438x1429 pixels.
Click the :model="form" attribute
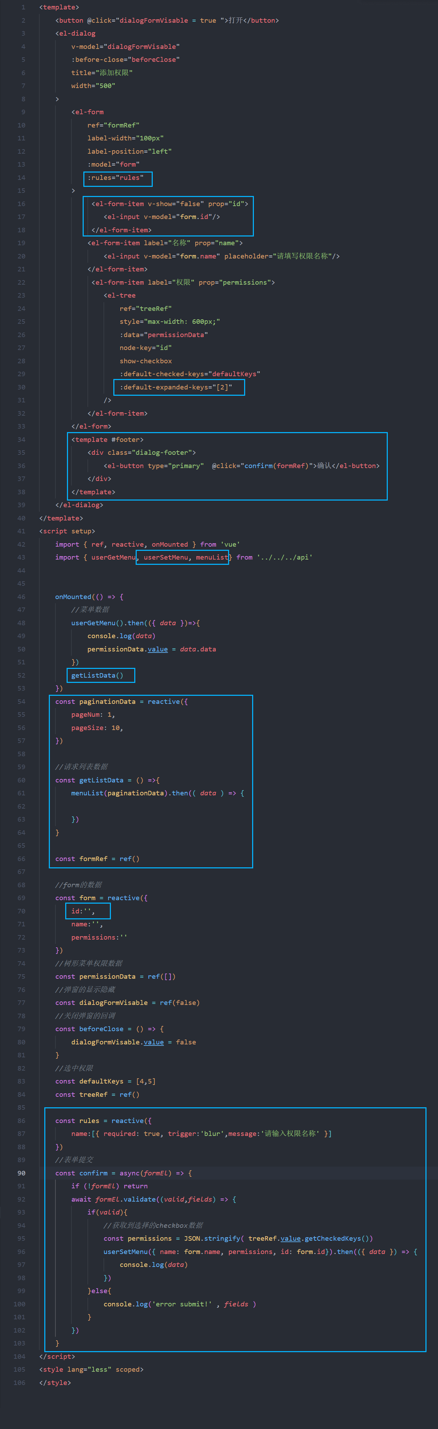point(113,164)
